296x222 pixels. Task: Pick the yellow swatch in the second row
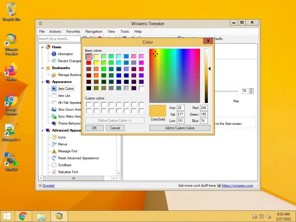96,63
